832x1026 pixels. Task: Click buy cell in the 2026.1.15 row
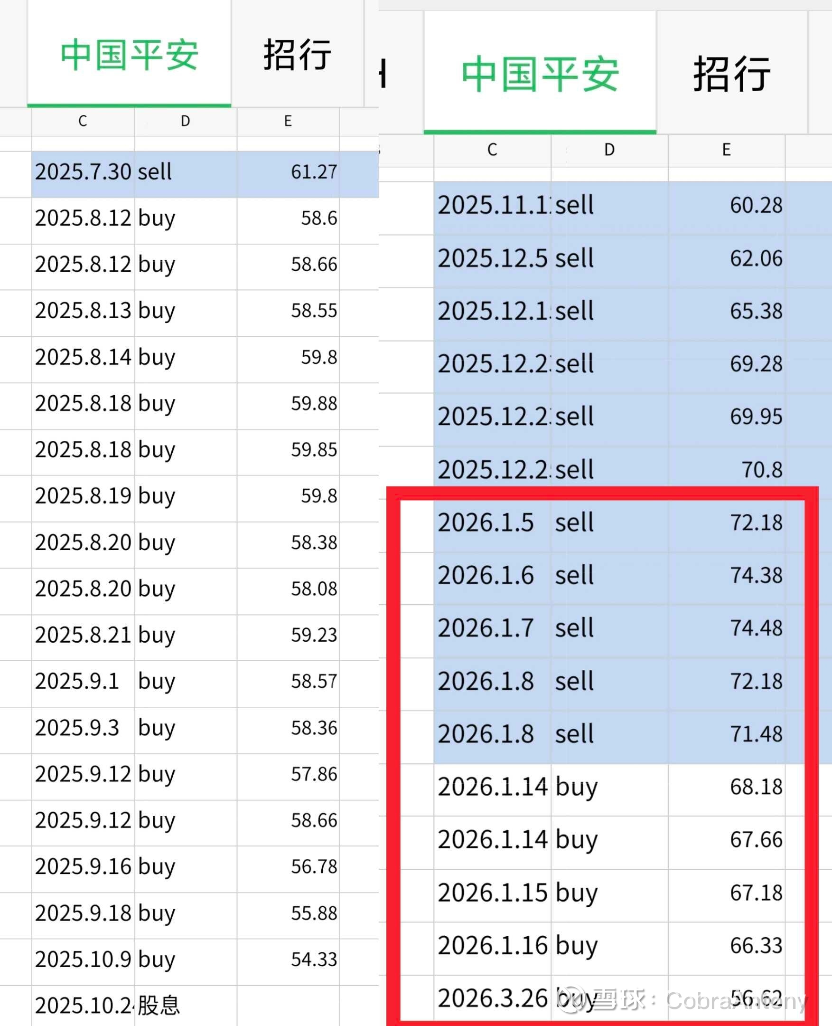(609, 895)
